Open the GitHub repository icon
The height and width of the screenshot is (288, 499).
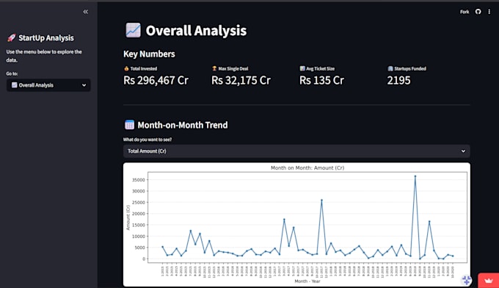pos(478,12)
